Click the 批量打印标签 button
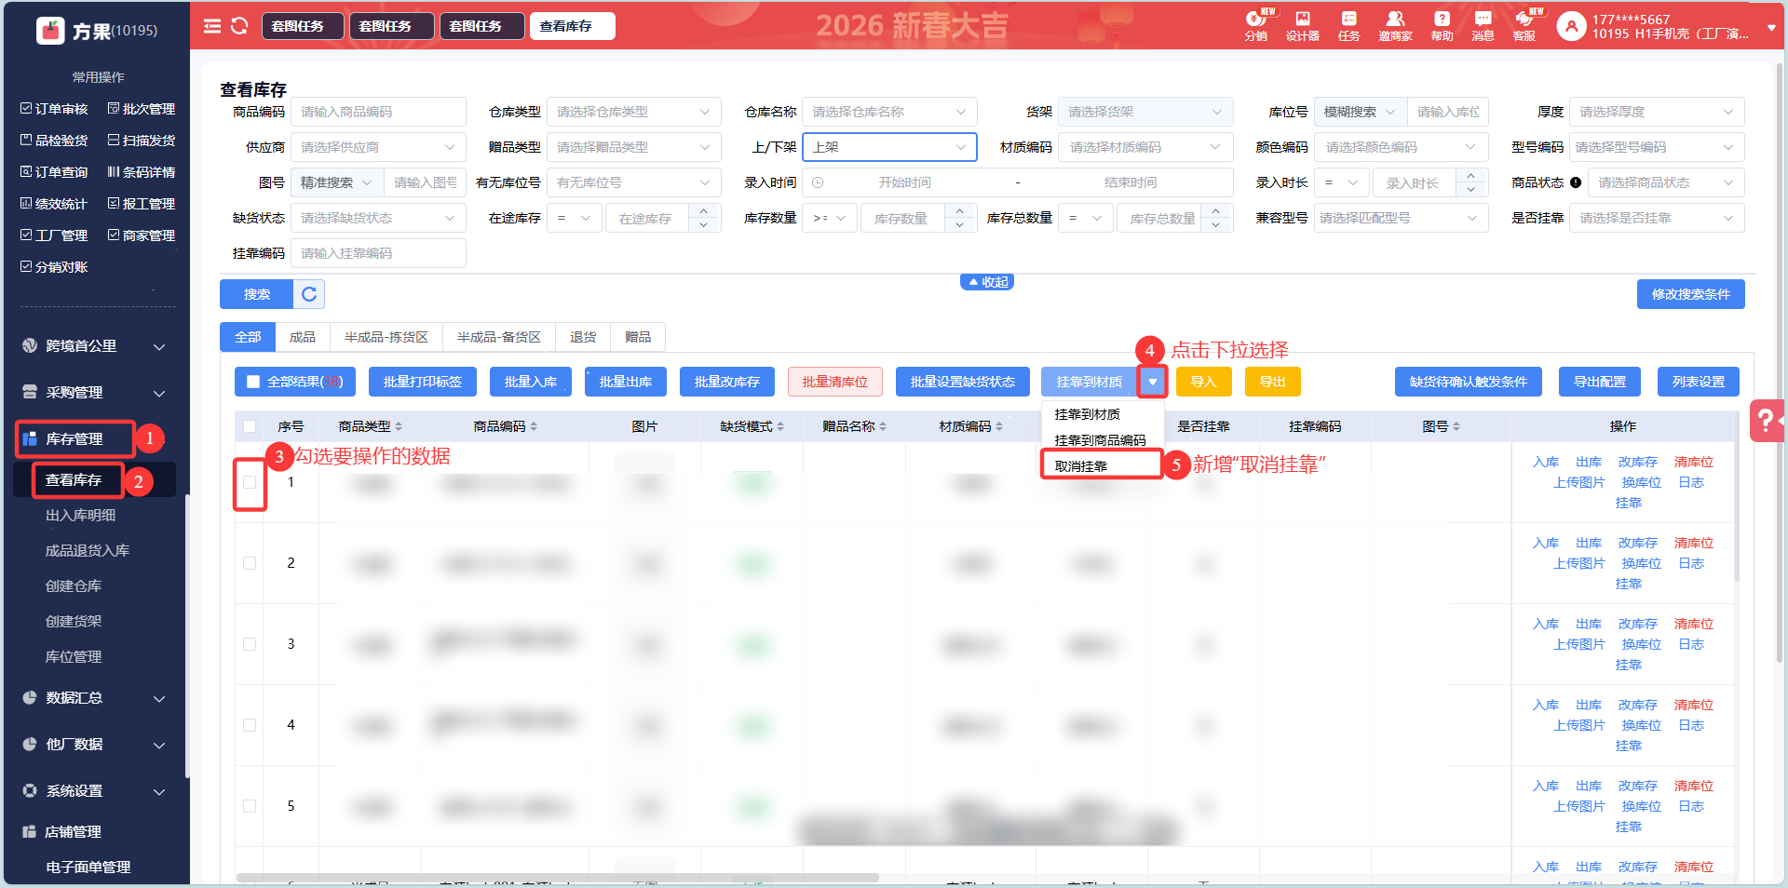 coord(422,382)
